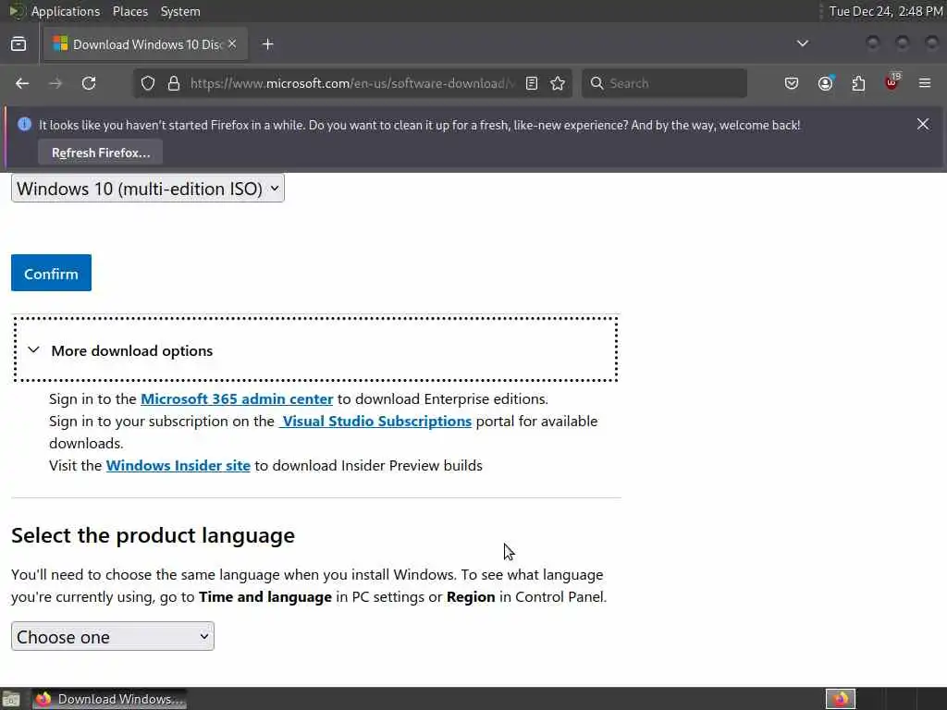The image size is (947, 710).
Task: Click the blue Confirm button
Action: [x=52, y=273]
